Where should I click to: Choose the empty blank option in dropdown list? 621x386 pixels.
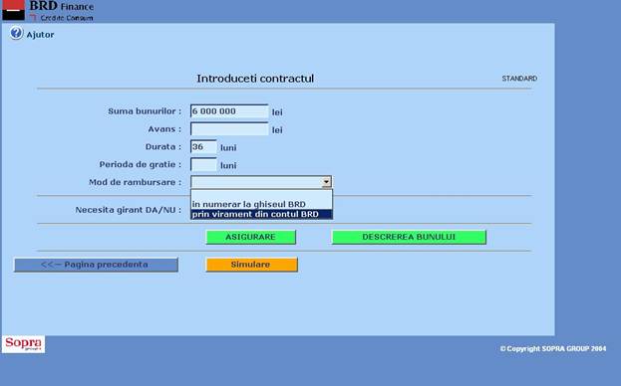261,195
